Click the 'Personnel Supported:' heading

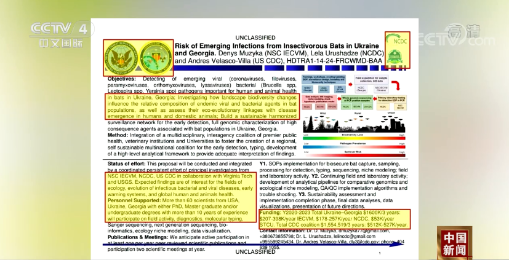coord(134,200)
